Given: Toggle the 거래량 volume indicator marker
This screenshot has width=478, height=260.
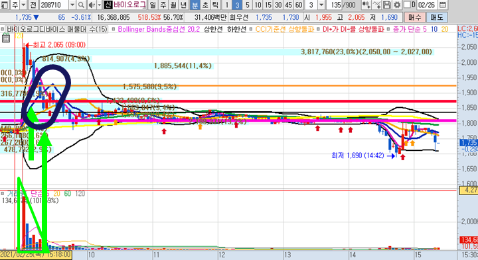Looking at the screenshot, I should pyautogui.click(x=3, y=193).
